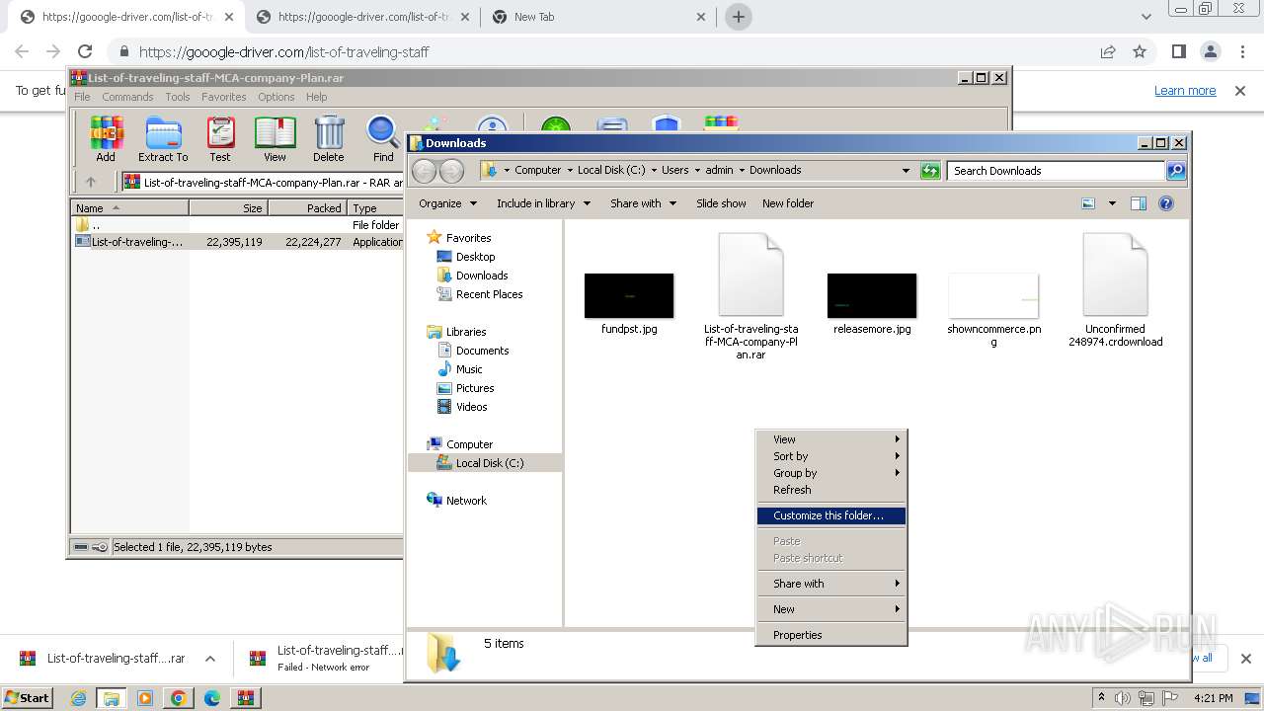The image size is (1264, 711).
Task: Open Chrome side panel icon
Action: [x=1179, y=51]
